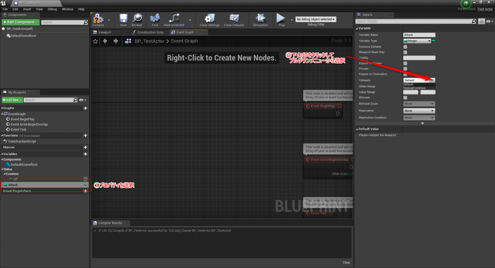
Task: Favorite this graph with star icon
Action: 95,41
